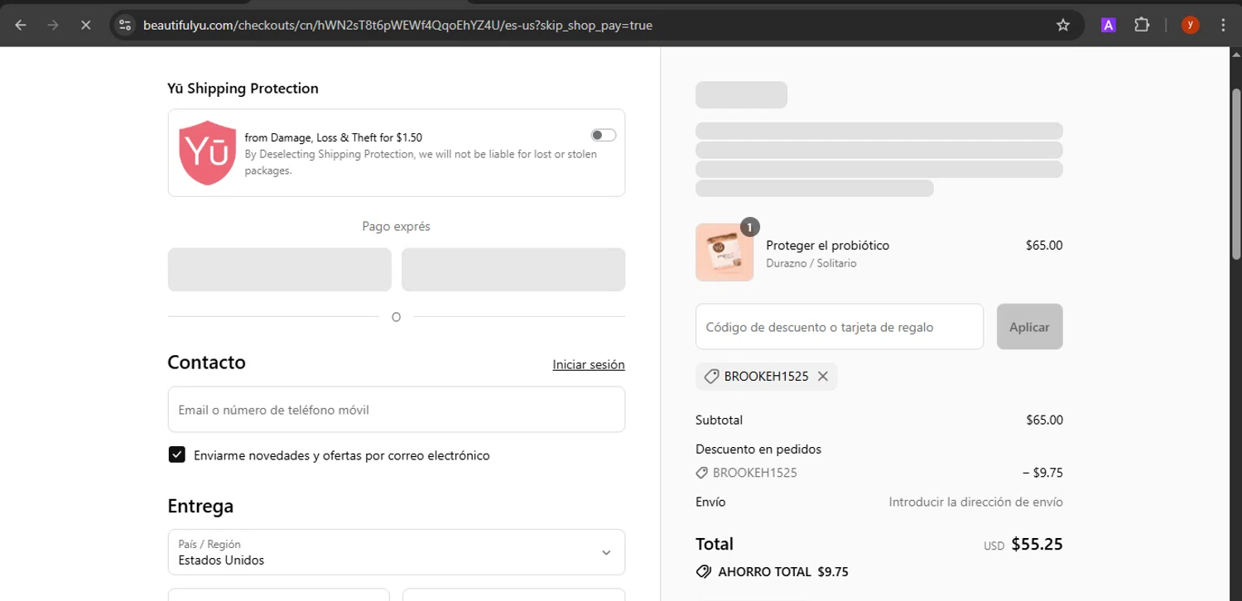Click the Aplicar discount button
Screen dimensions: 1242x601
click(x=1029, y=327)
